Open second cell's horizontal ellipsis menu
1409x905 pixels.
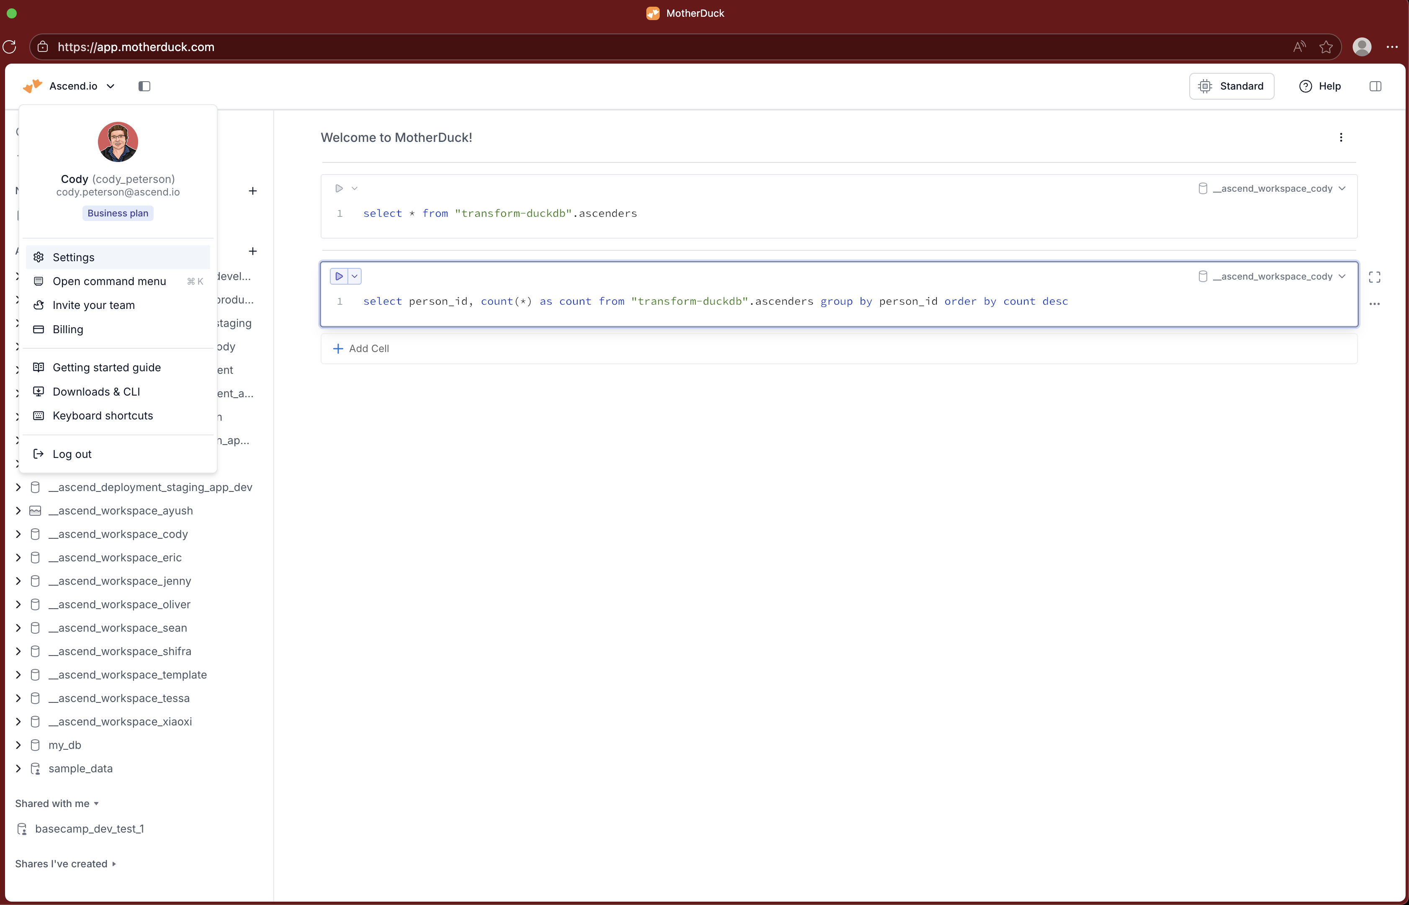tap(1374, 304)
